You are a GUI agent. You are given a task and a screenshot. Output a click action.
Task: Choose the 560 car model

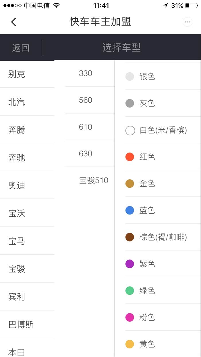(x=86, y=100)
